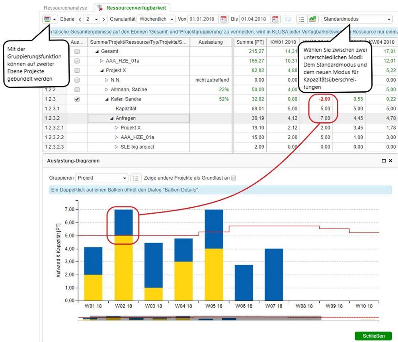Image resolution: width=398 pixels, height=342 pixels.
Task: Decrease Ebene level with left arrow
Action: point(80,19)
